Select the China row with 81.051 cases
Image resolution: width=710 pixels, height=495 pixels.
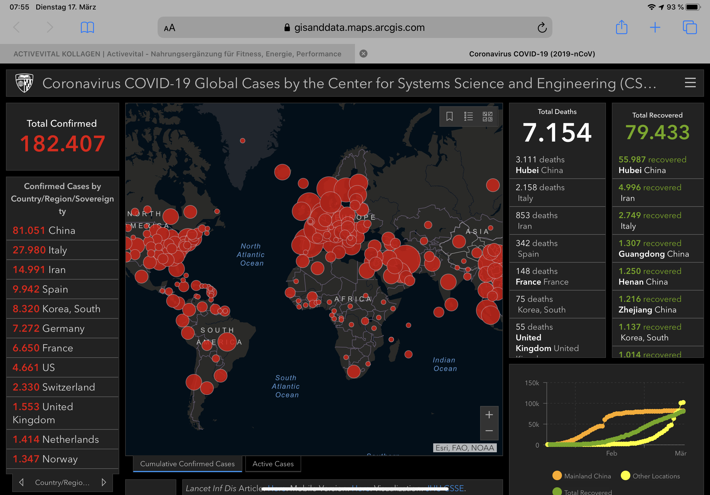pyautogui.click(x=62, y=230)
